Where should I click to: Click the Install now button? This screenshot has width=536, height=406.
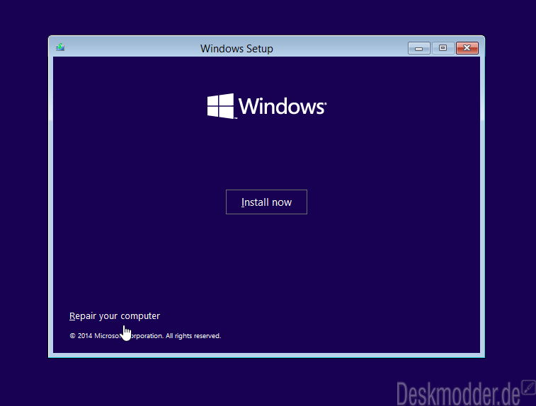(266, 202)
